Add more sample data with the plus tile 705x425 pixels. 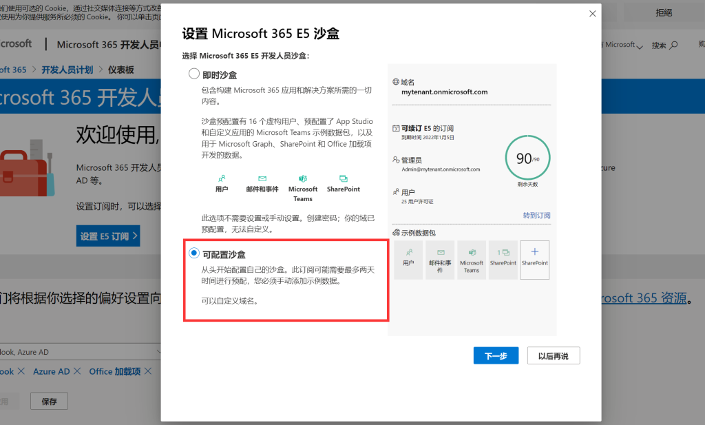pyautogui.click(x=534, y=260)
